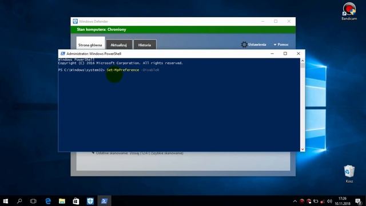Screen dimensions: 366x206
Task: Click the Stan komputera: Chroniony banner
Action: [x=183, y=29]
